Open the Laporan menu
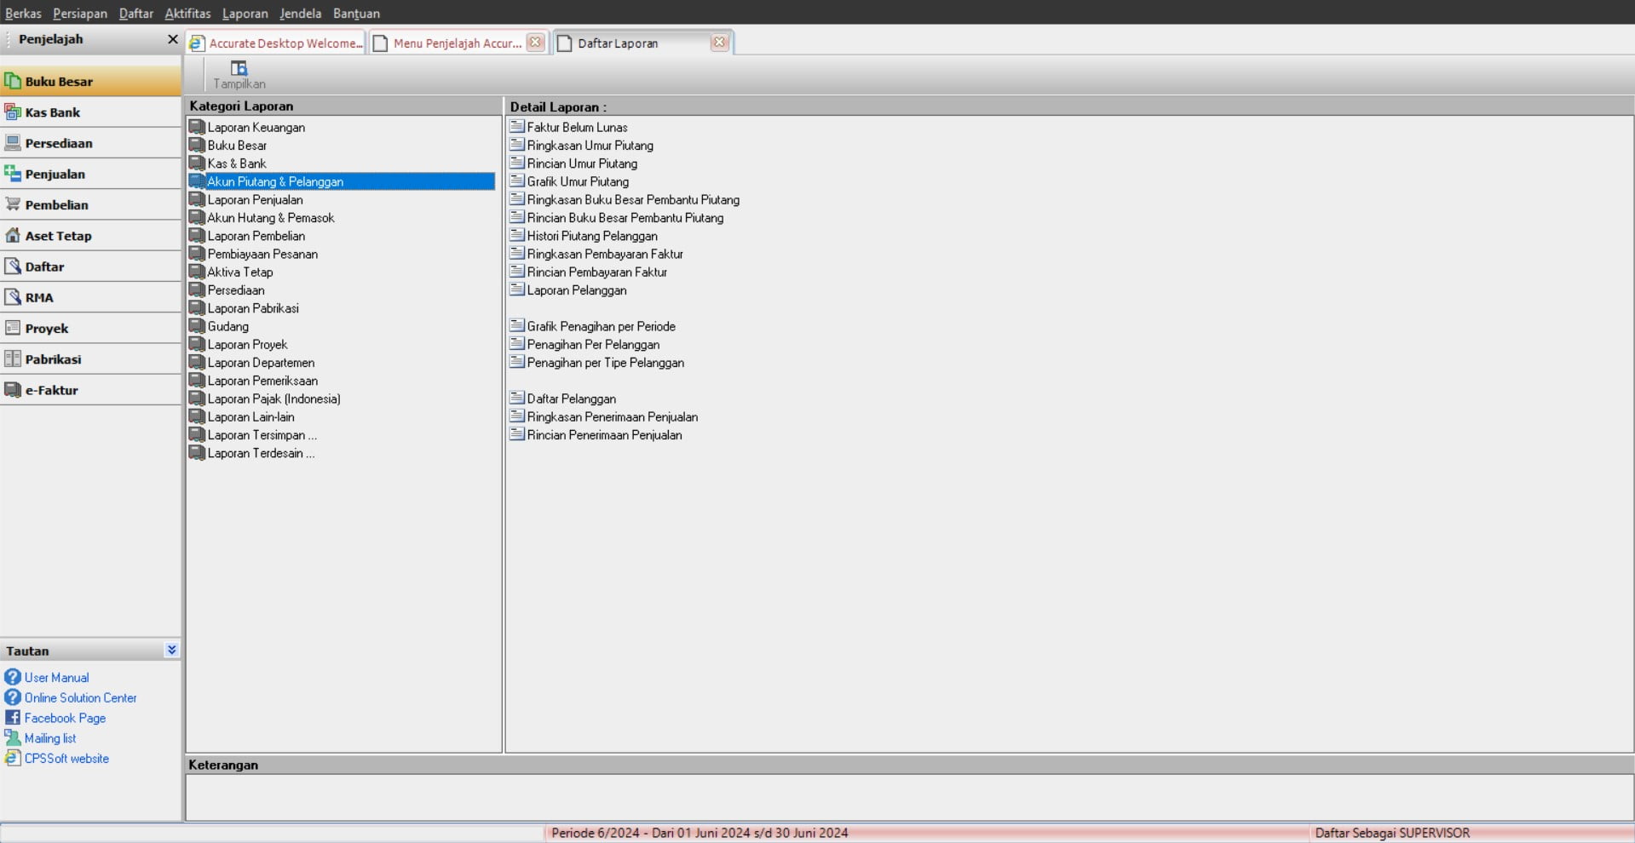The height and width of the screenshot is (843, 1635). (245, 13)
